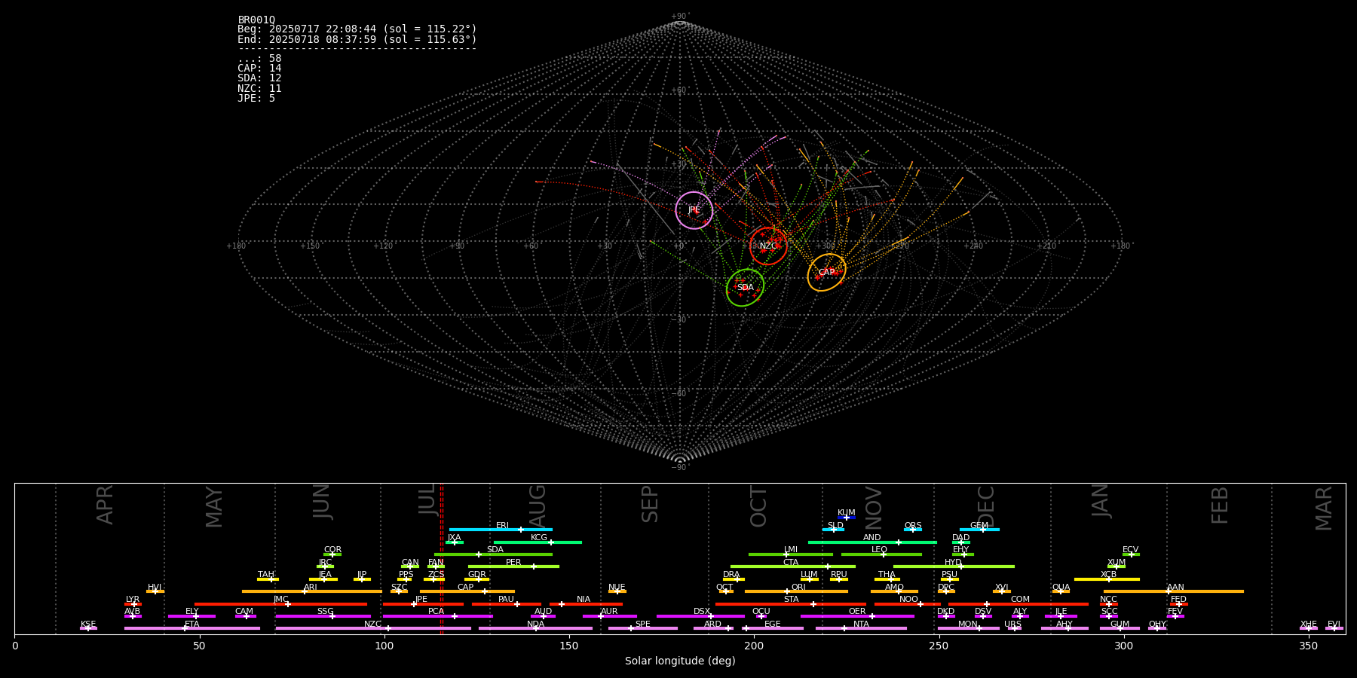Select the QUA shower bar
Image resolution: width=1357 pixels, height=678 pixels.
click(1061, 591)
